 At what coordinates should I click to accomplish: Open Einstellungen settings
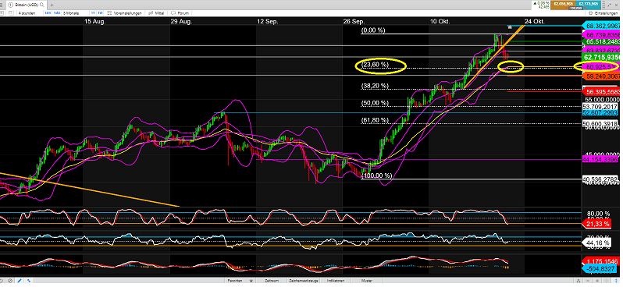603,13
